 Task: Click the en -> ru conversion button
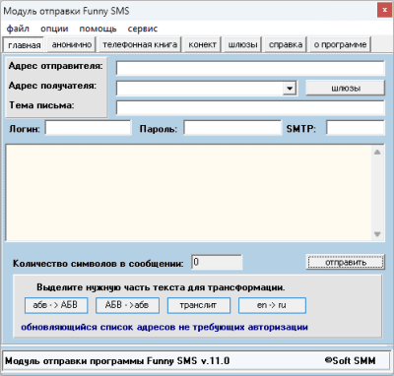272,305
